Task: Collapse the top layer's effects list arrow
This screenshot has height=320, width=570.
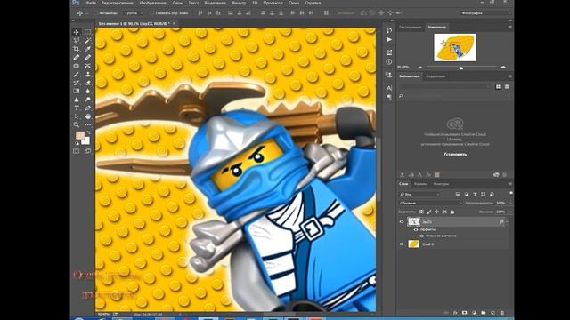Action: coord(507,221)
